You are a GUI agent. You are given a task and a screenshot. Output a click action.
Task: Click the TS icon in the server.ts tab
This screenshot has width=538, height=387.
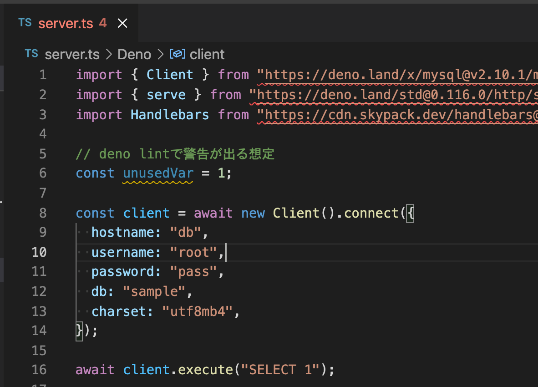pyautogui.click(x=25, y=23)
